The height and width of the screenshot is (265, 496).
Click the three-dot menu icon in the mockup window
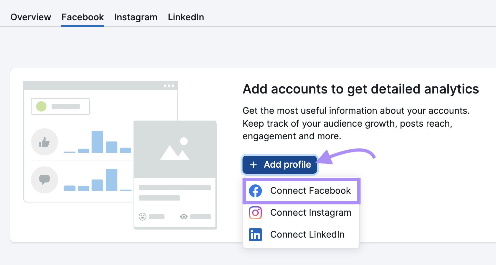(x=169, y=86)
